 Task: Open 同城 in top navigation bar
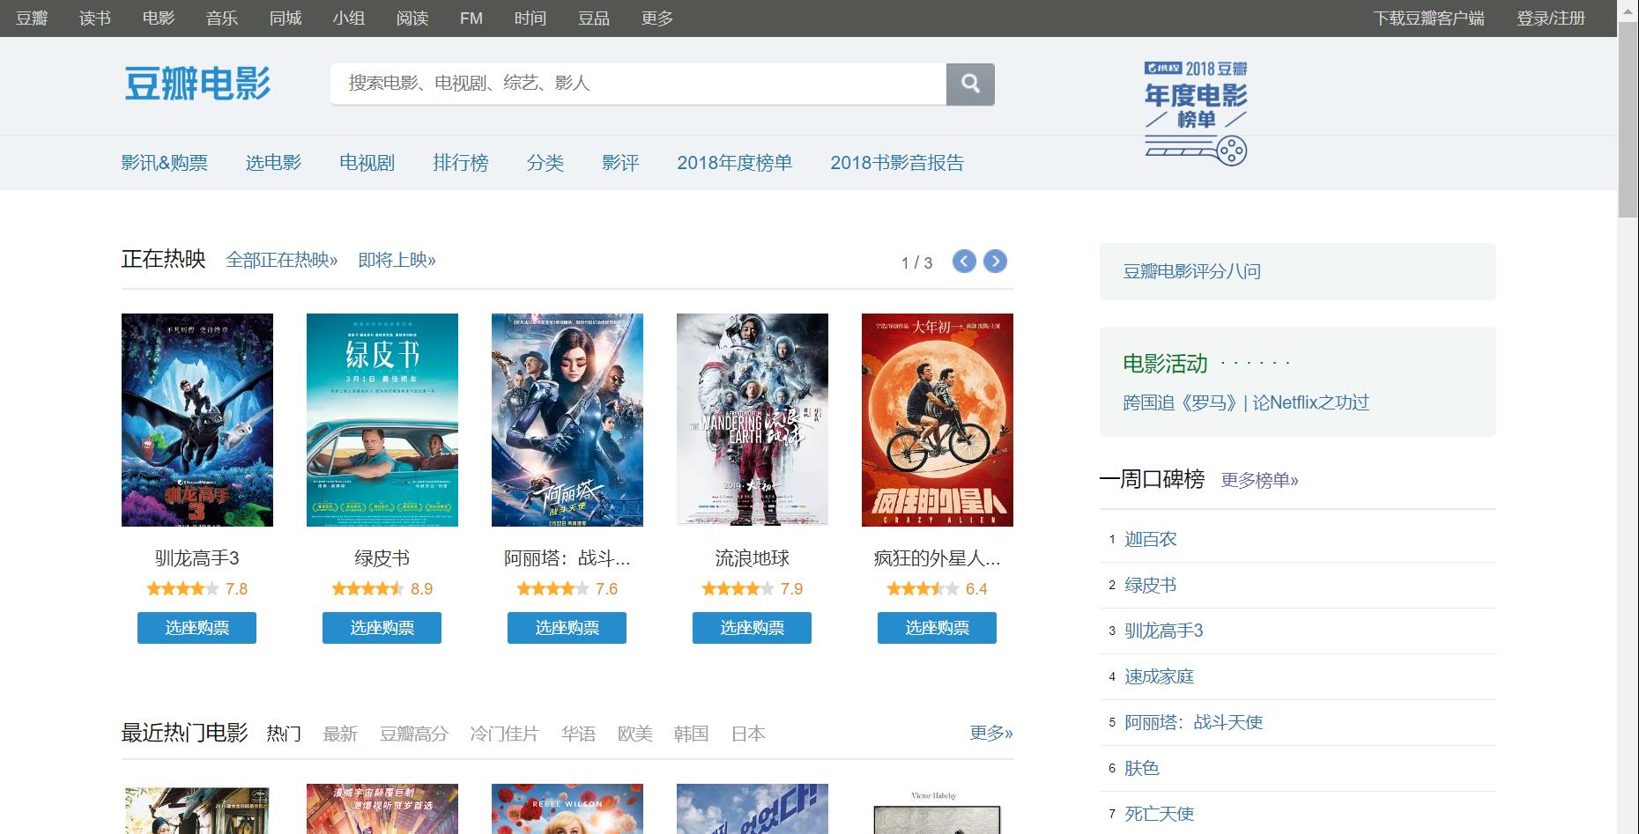click(286, 18)
